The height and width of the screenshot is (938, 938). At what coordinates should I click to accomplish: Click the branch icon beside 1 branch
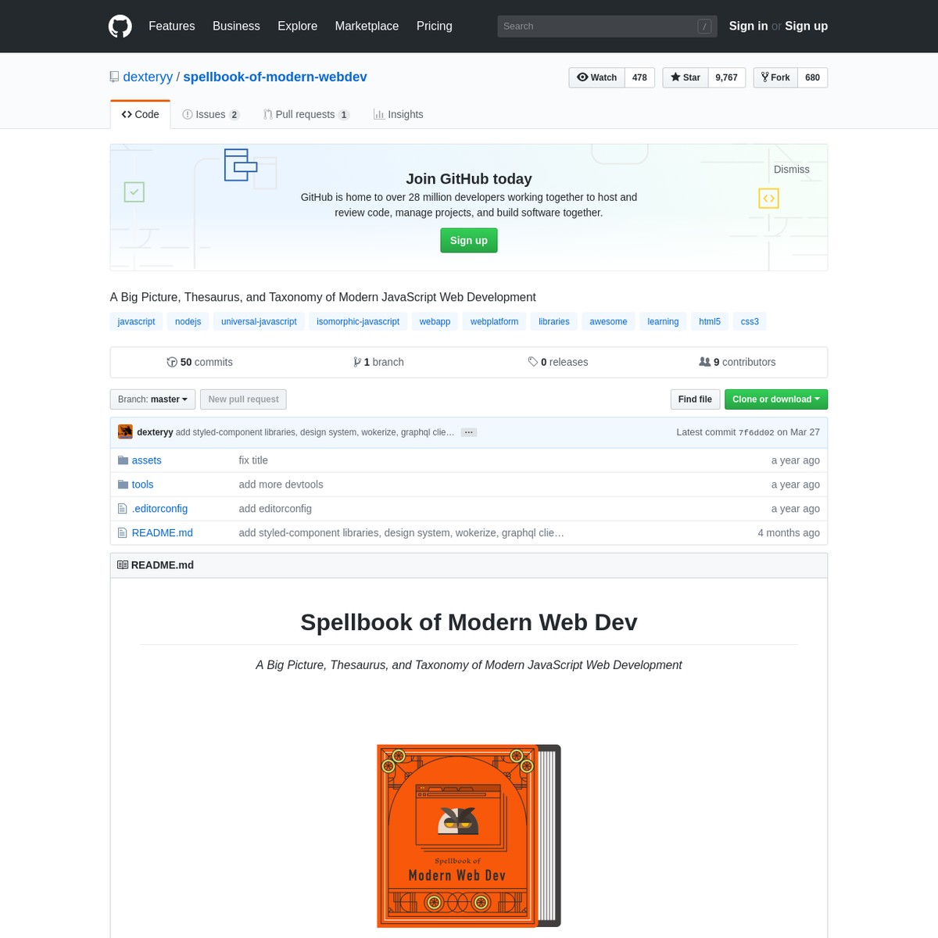coord(357,362)
